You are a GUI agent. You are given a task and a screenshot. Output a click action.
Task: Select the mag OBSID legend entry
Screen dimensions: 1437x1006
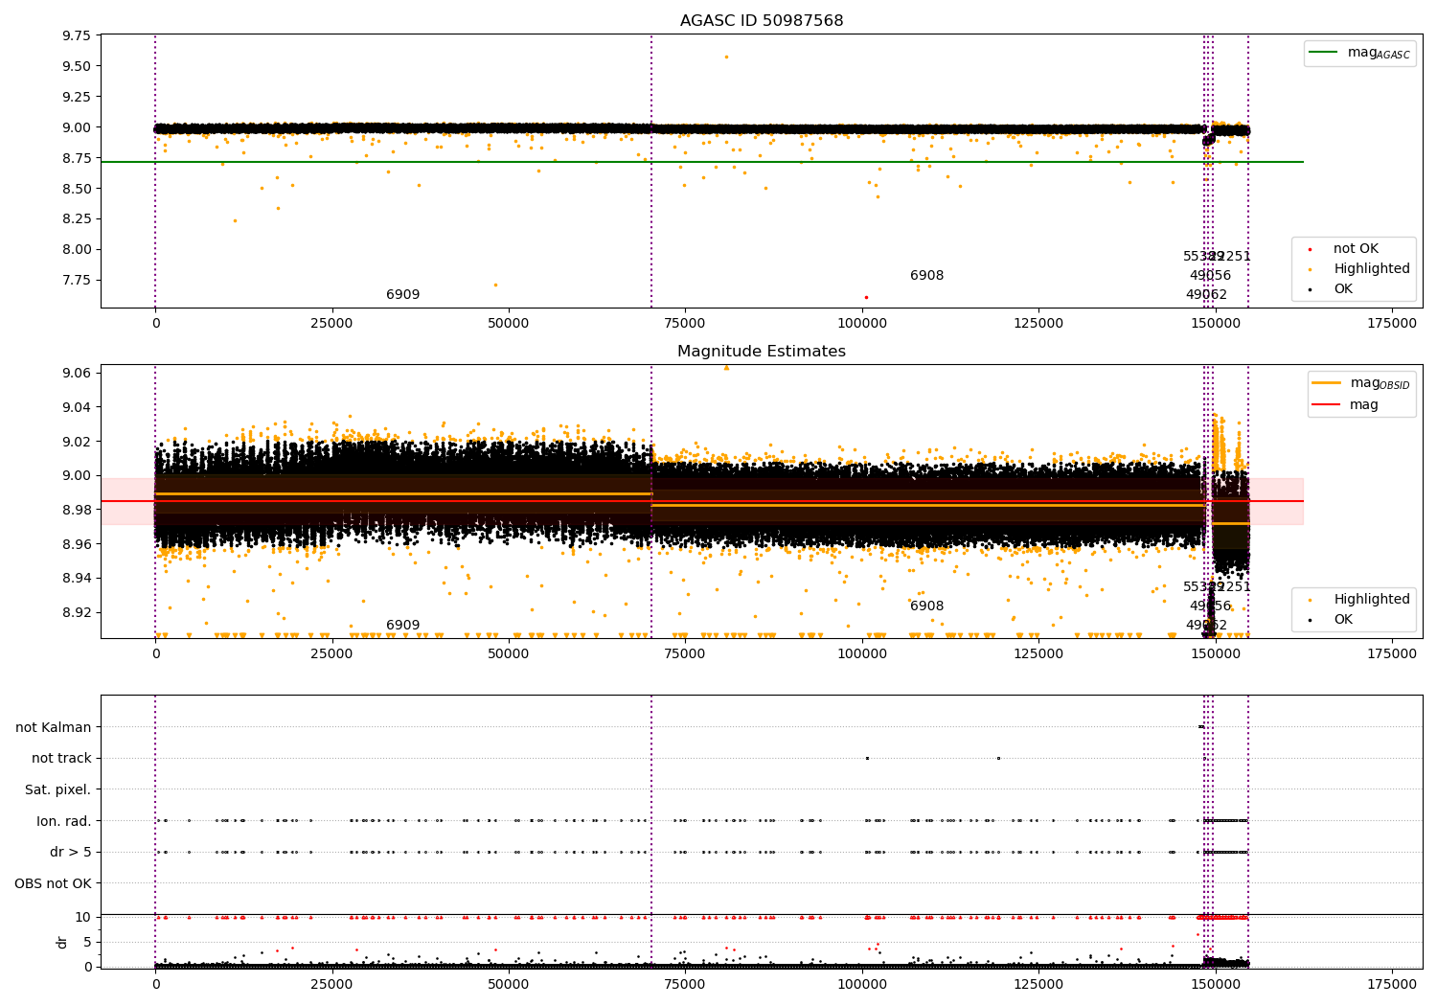click(x=1360, y=383)
